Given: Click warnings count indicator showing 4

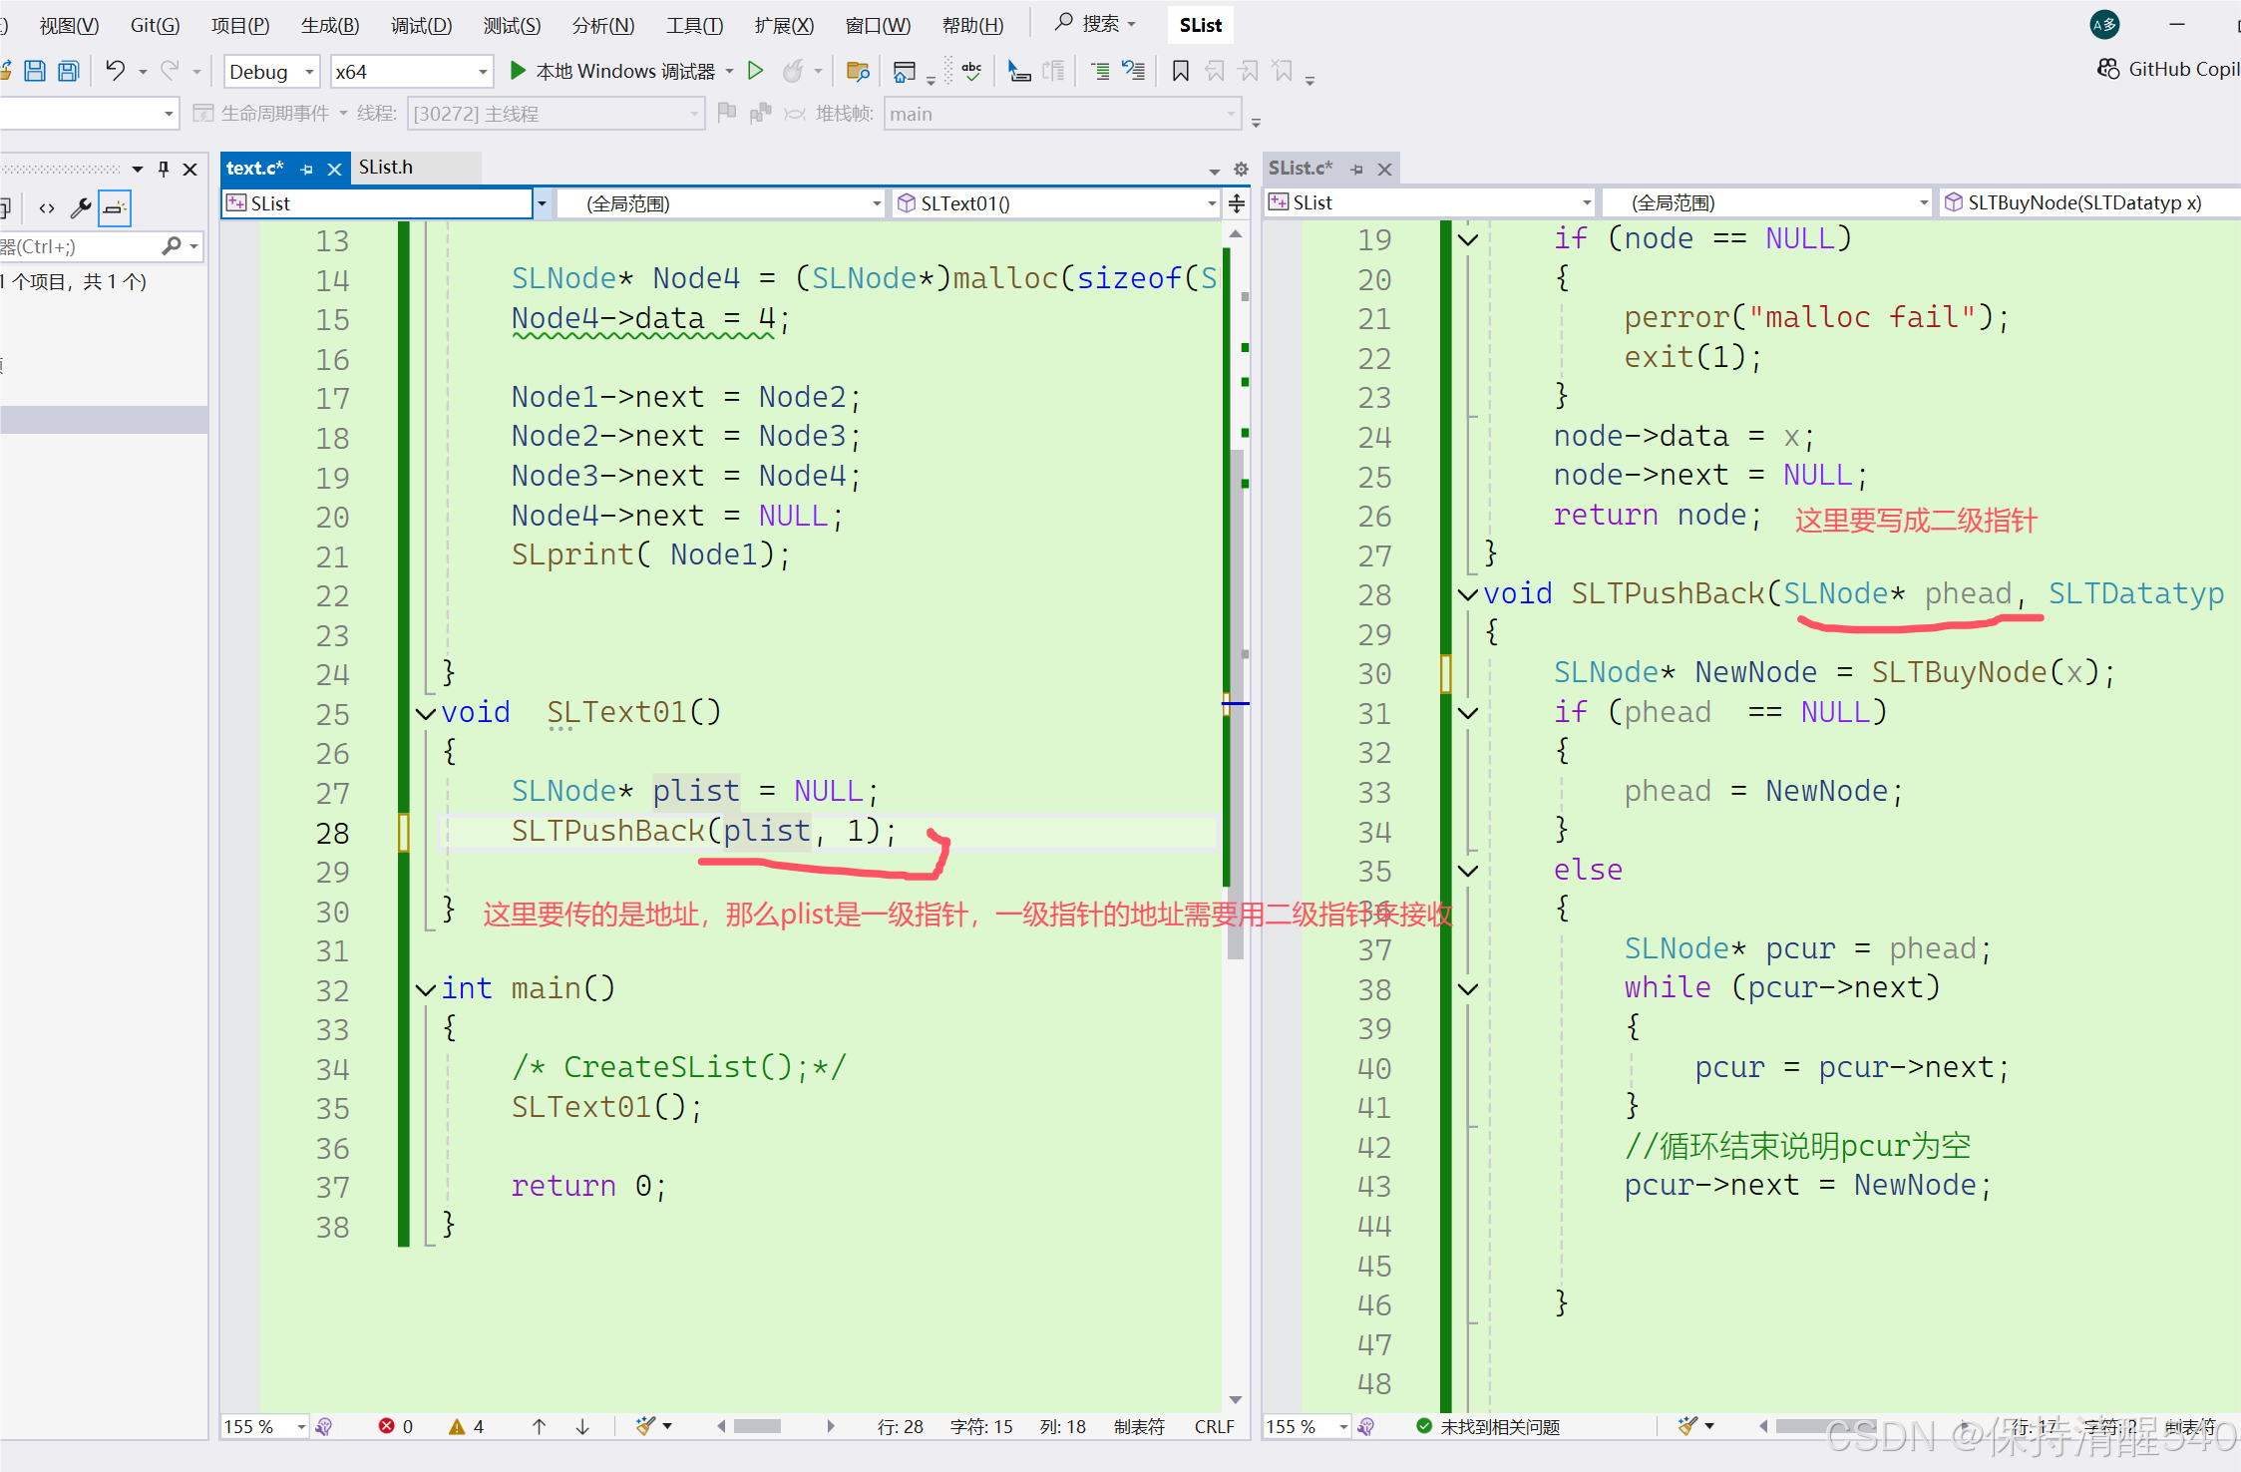Looking at the screenshot, I should [x=467, y=1426].
